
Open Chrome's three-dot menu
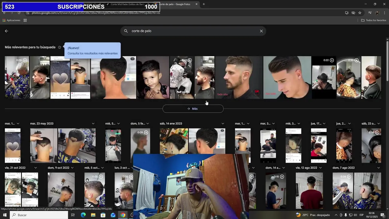[384, 13]
